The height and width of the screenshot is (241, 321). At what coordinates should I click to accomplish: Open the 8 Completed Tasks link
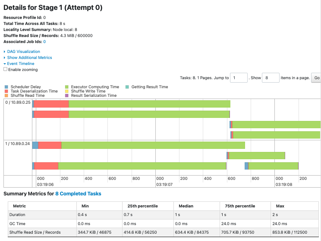click(x=78, y=194)
